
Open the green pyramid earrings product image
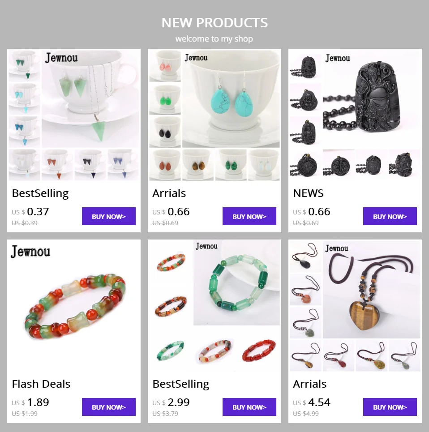tap(90, 98)
